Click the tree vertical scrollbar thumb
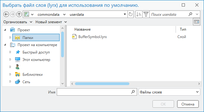The height and width of the screenshot is (112, 204). [x=62, y=44]
